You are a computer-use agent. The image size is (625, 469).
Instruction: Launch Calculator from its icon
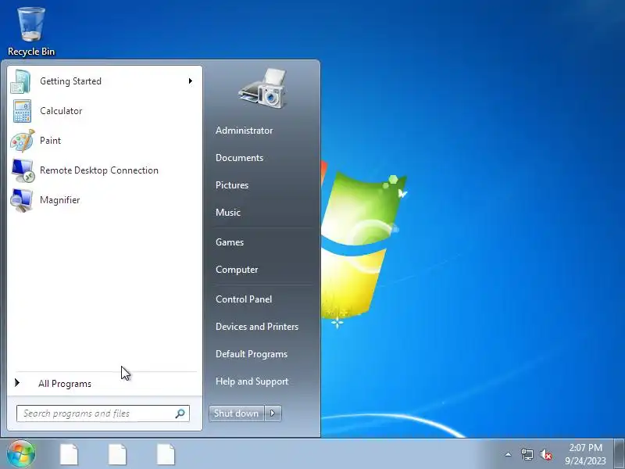click(x=22, y=111)
